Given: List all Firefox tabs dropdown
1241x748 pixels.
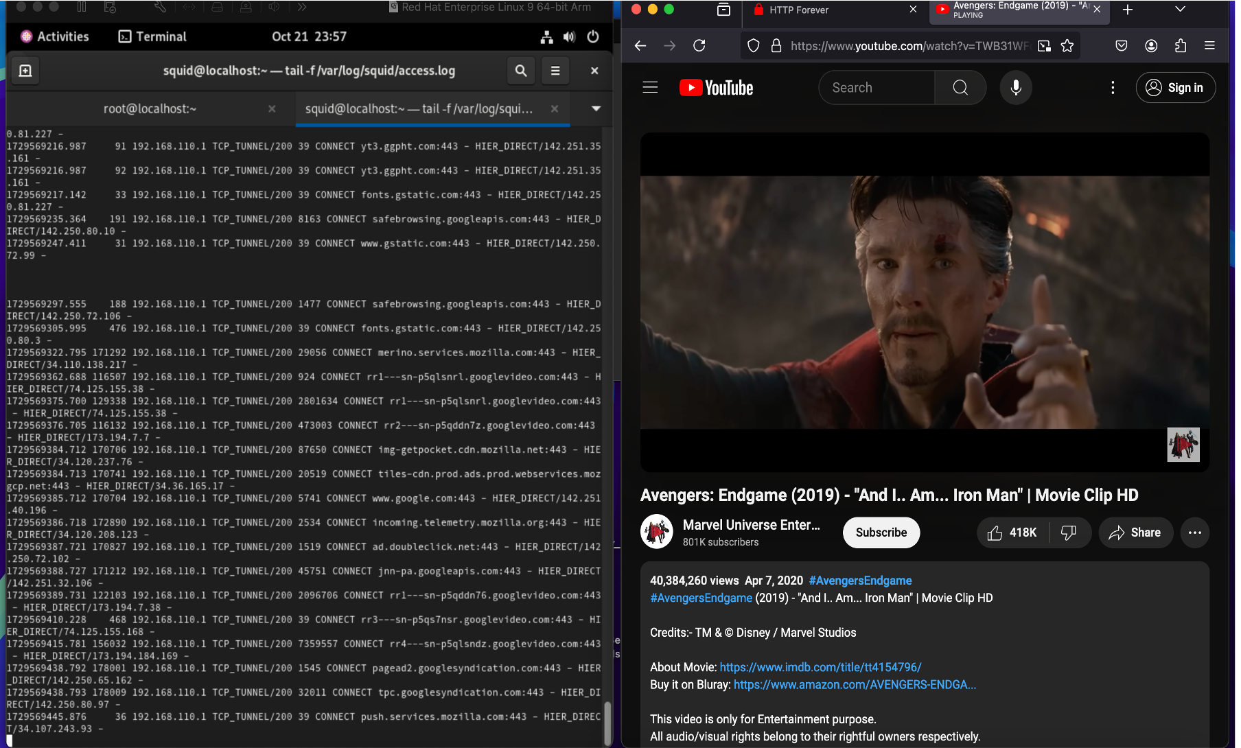Looking at the screenshot, I should pyautogui.click(x=1180, y=10).
